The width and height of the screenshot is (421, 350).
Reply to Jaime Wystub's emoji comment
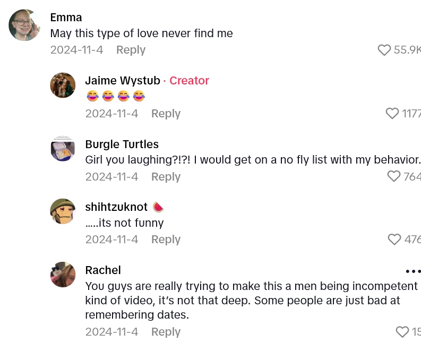pos(166,113)
